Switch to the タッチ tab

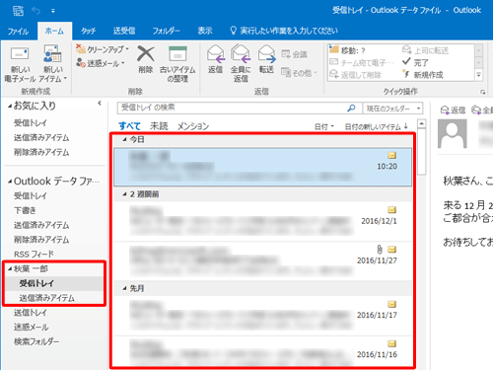click(x=89, y=32)
